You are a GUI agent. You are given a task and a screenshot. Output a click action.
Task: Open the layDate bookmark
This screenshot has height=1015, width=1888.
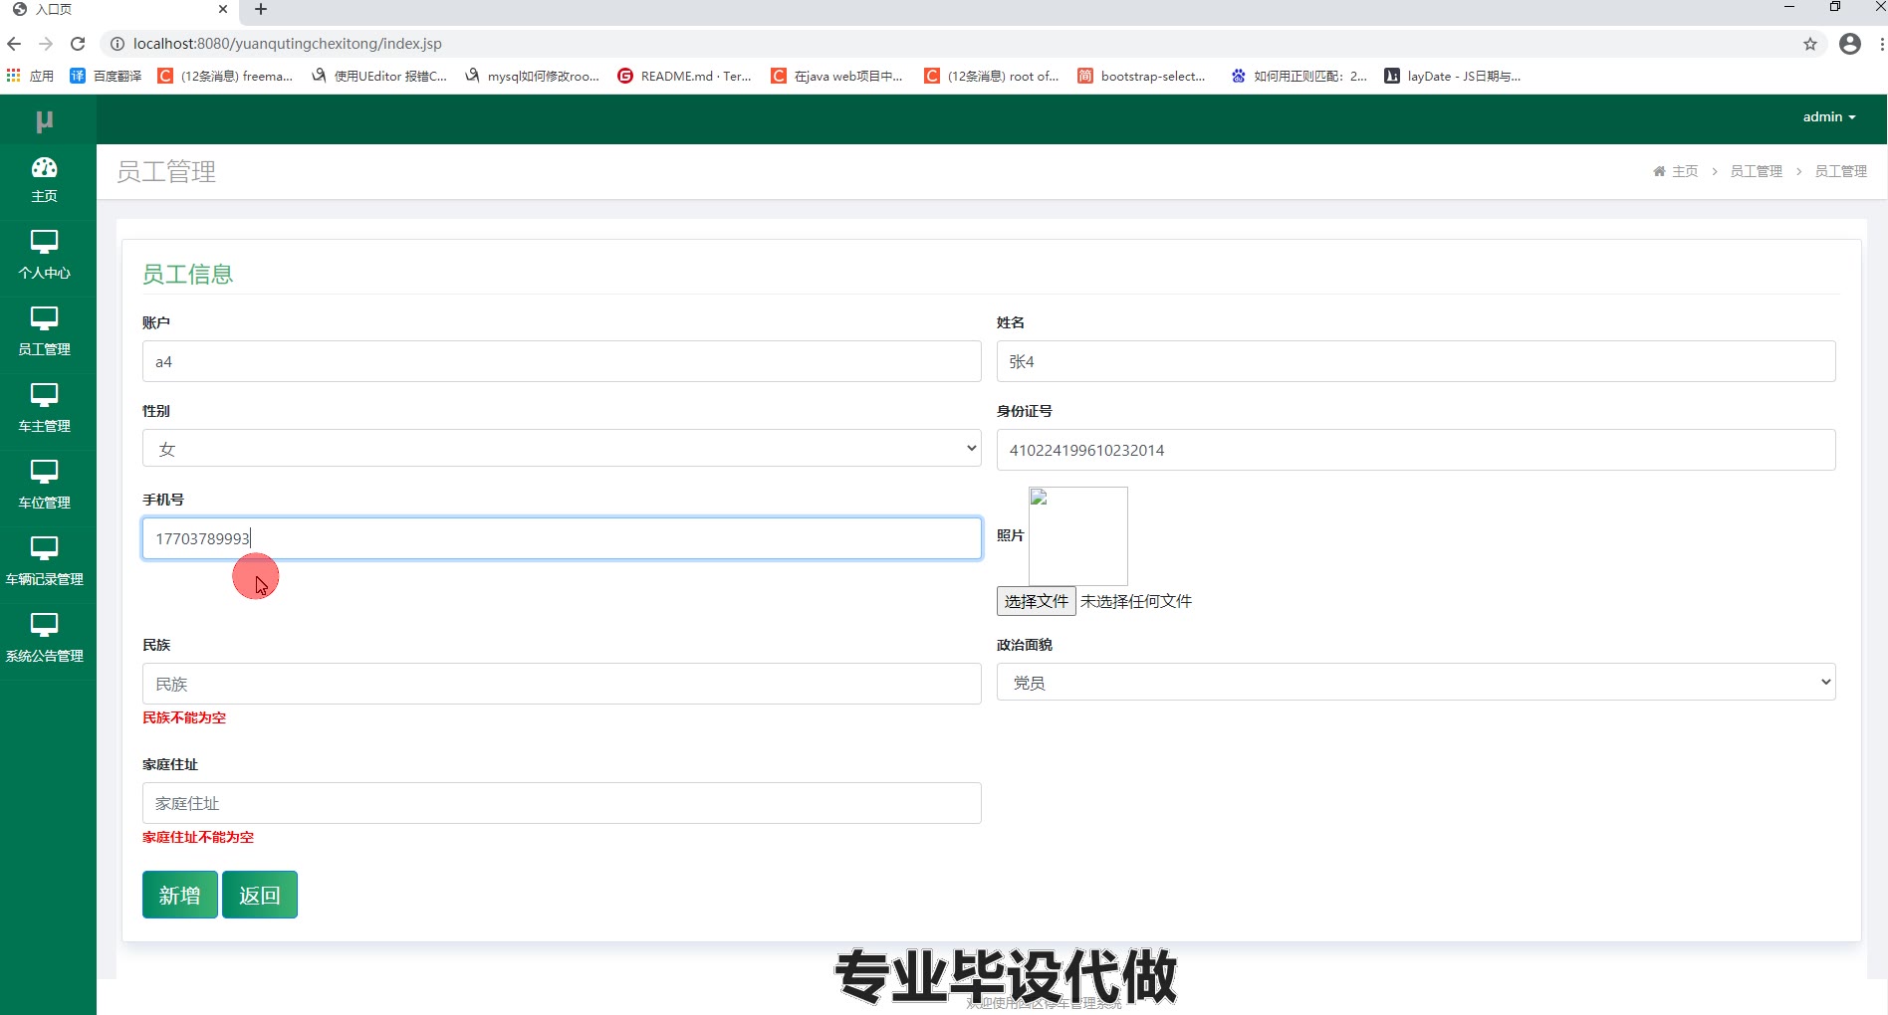point(1453,76)
